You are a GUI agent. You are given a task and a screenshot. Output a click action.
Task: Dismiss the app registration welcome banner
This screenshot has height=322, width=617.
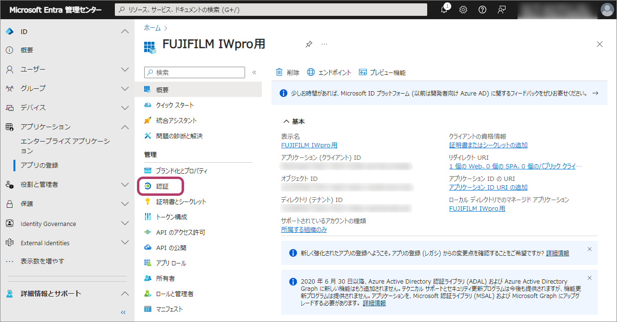click(590, 249)
